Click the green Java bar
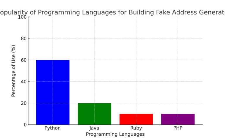The width and height of the screenshot is (225, 140). tap(94, 114)
